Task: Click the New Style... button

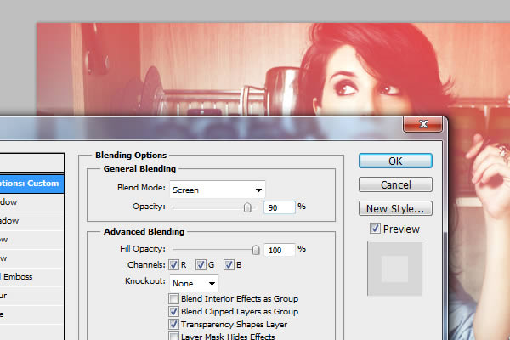Action: point(394,208)
